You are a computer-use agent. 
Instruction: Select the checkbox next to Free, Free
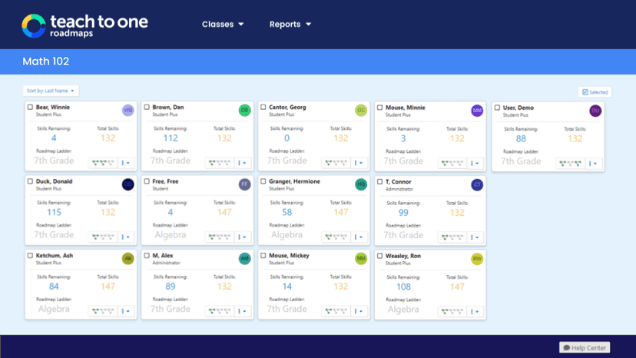147,182
